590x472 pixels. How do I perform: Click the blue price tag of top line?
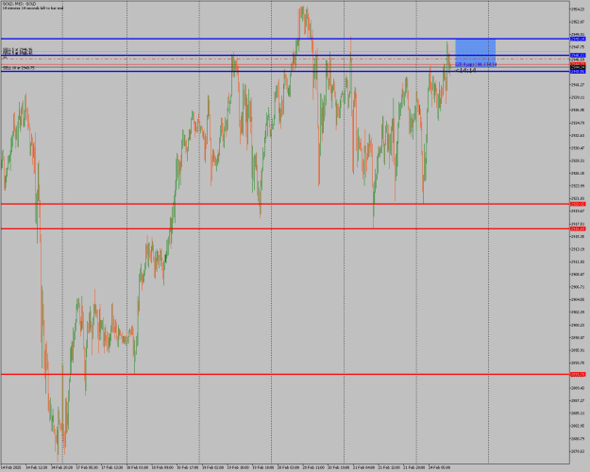pos(579,39)
